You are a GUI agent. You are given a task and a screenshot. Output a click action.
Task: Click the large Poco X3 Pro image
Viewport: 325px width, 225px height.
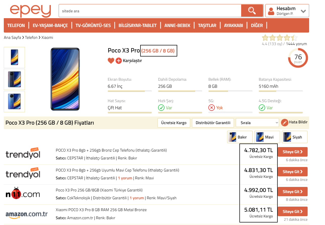pyautogui.click(x=65, y=79)
